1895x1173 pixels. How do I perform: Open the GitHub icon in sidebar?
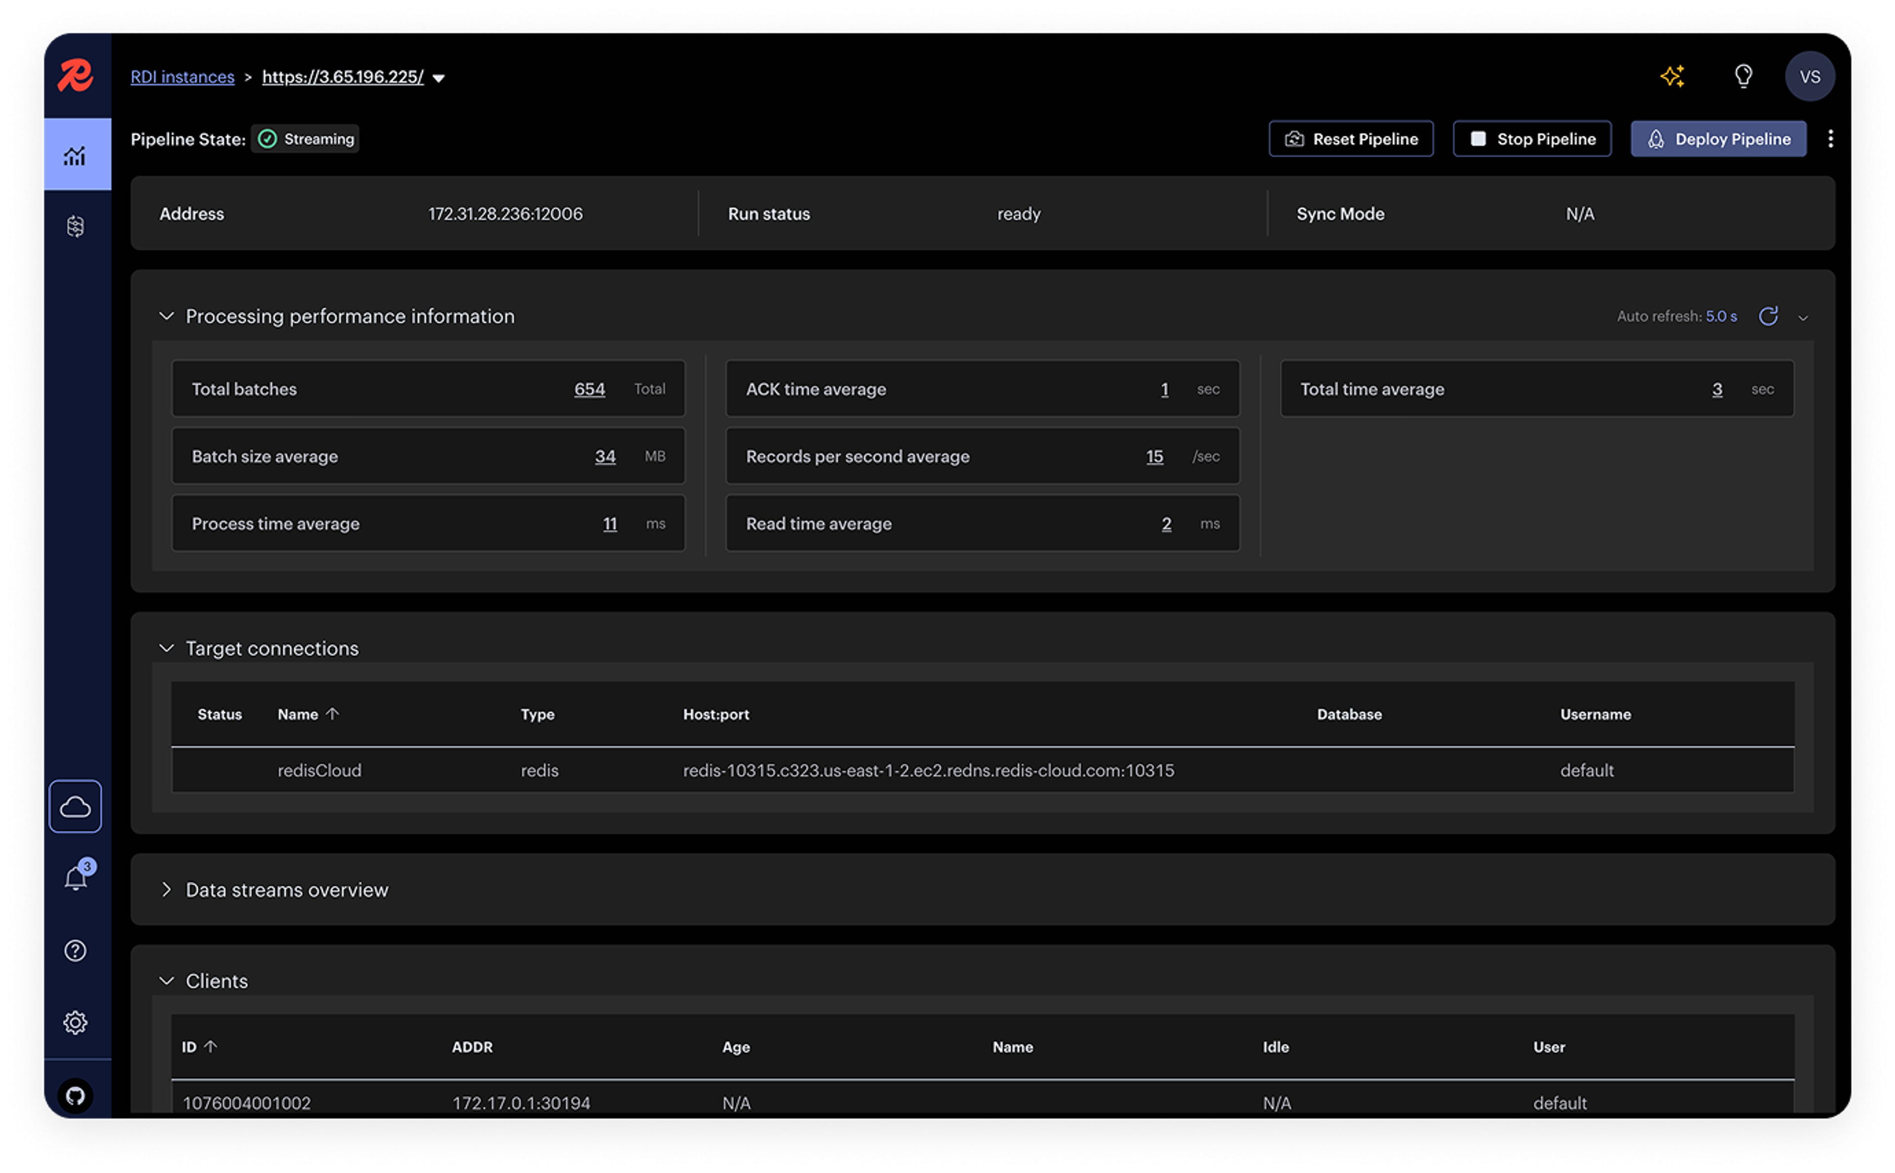point(75,1095)
